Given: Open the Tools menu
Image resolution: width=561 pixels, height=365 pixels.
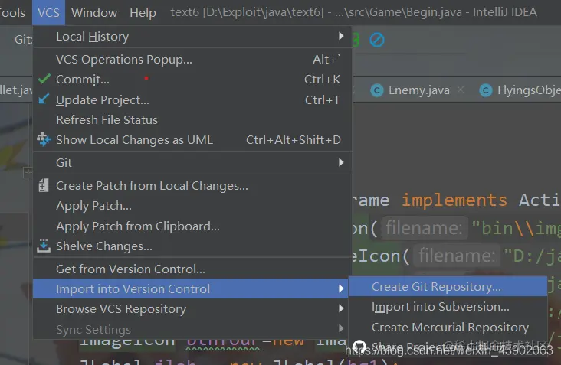Looking at the screenshot, I should click(x=12, y=12).
